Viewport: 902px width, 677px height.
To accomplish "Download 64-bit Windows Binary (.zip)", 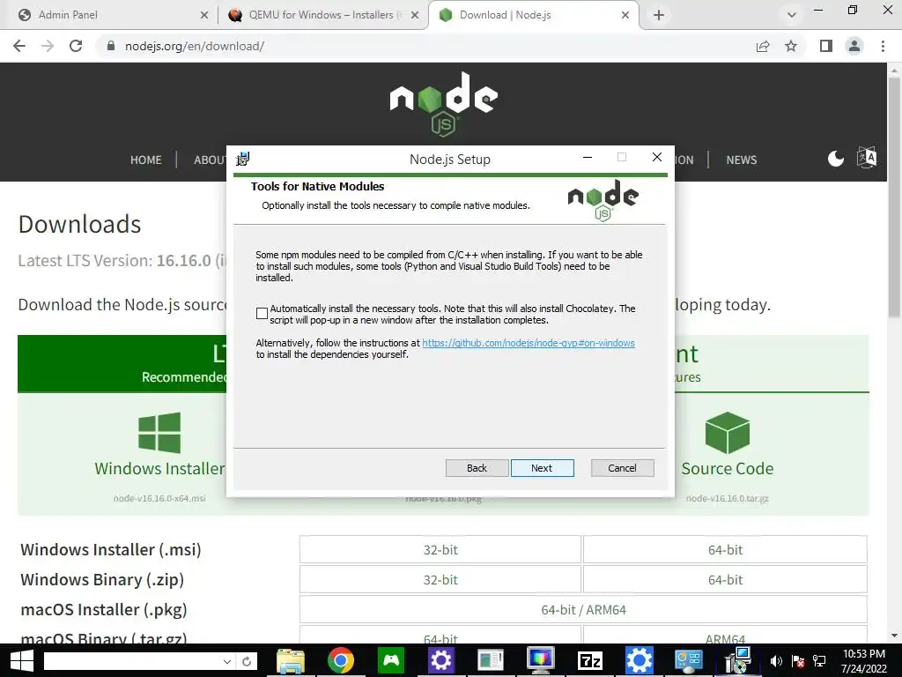I will click(726, 580).
